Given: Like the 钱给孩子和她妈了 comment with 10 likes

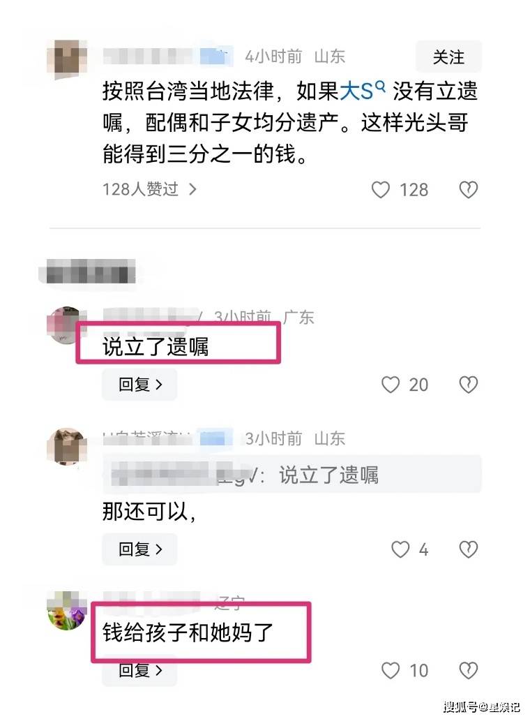Looking at the screenshot, I should (x=391, y=670).
